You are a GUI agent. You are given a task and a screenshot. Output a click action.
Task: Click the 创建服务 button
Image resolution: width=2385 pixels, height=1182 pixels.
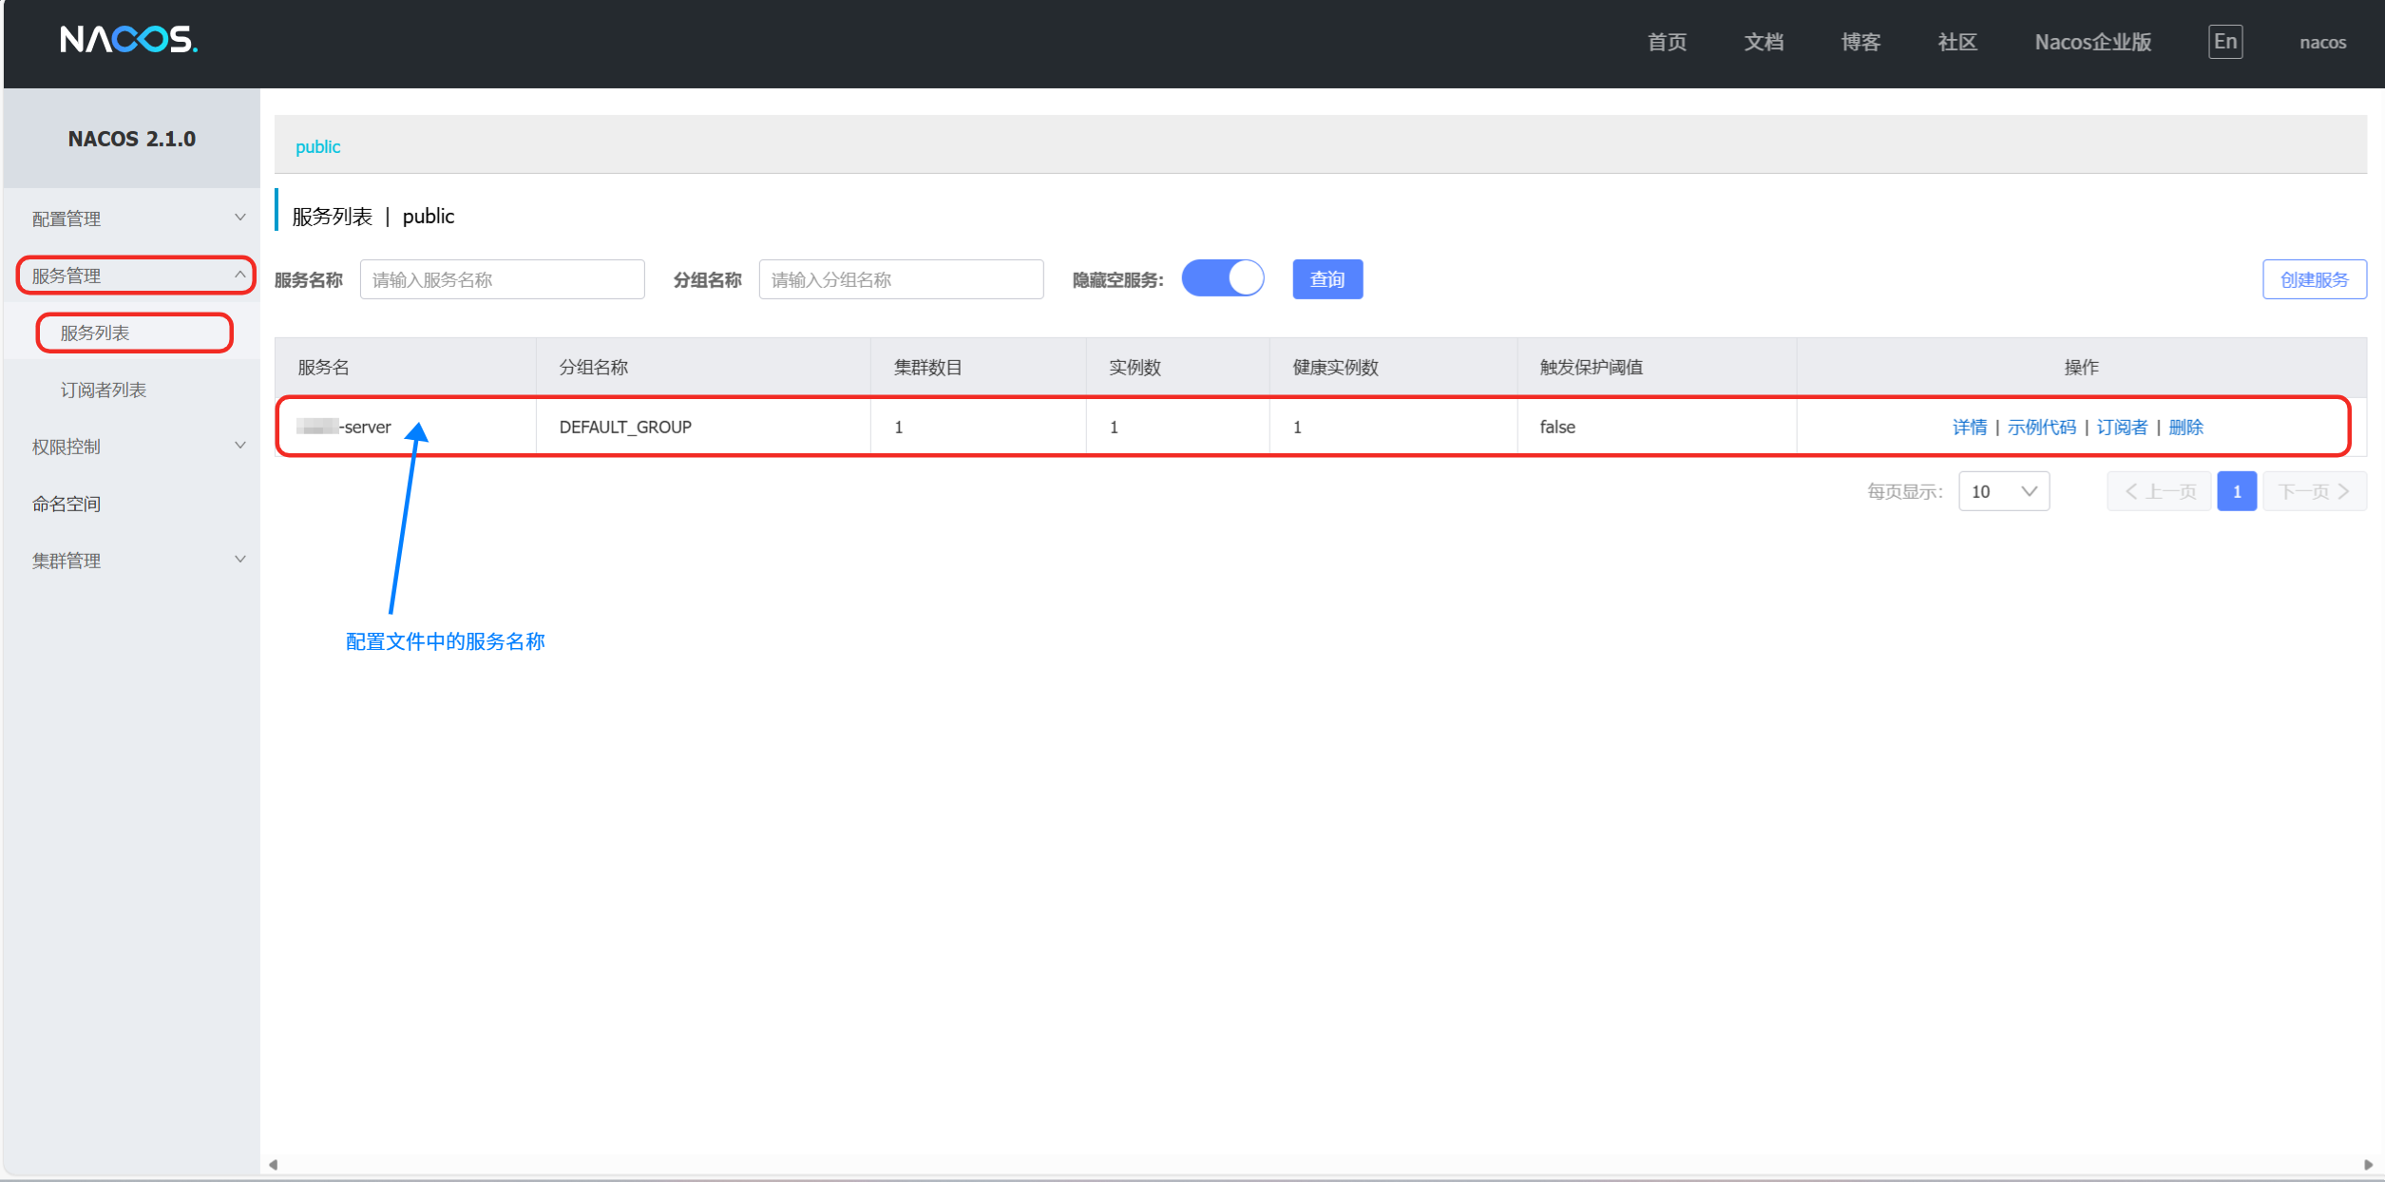pos(2314,279)
